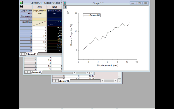174x109 pixels.
Task: Select the Sensor Output (mV) axis title
Action: pos(71,35)
